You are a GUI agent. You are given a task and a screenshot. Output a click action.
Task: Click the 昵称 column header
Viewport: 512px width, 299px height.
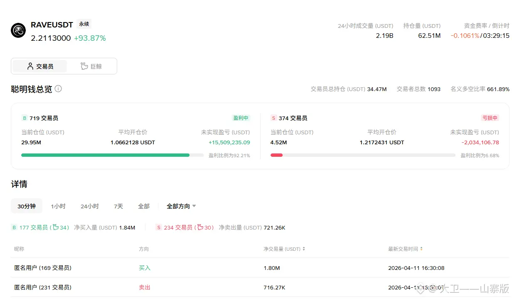[x=19, y=249]
